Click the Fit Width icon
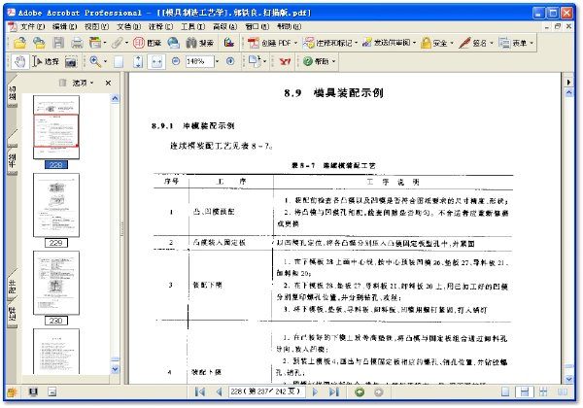 tap(156, 61)
